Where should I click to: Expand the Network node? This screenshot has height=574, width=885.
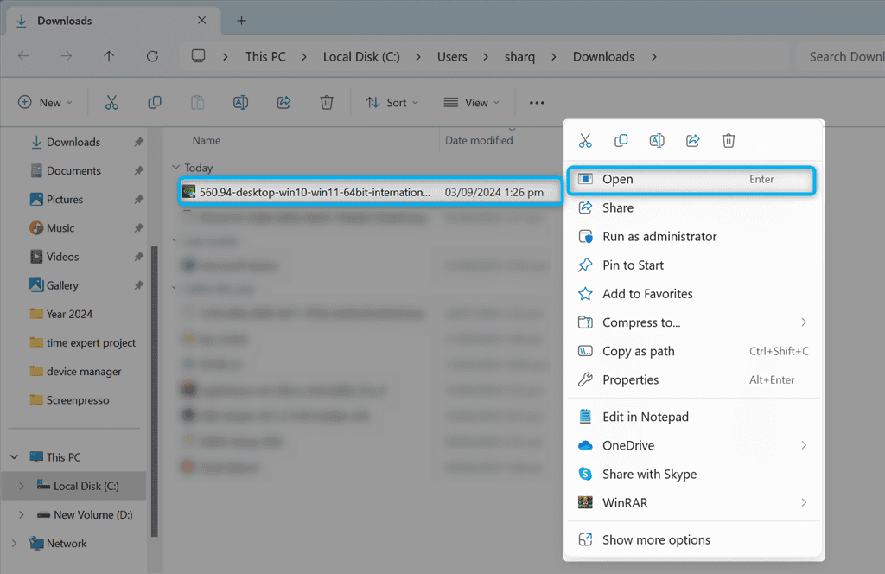click(15, 544)
